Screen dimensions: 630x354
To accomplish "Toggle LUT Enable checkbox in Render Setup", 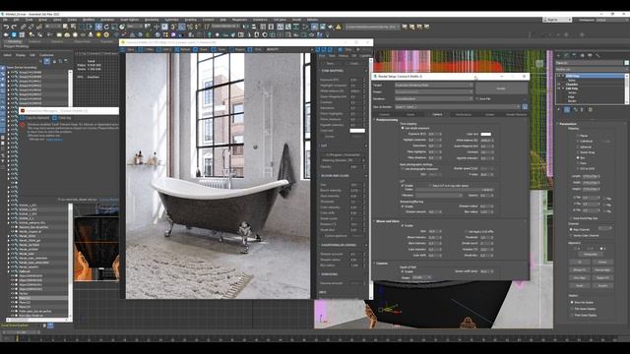I will pos(403,186).
